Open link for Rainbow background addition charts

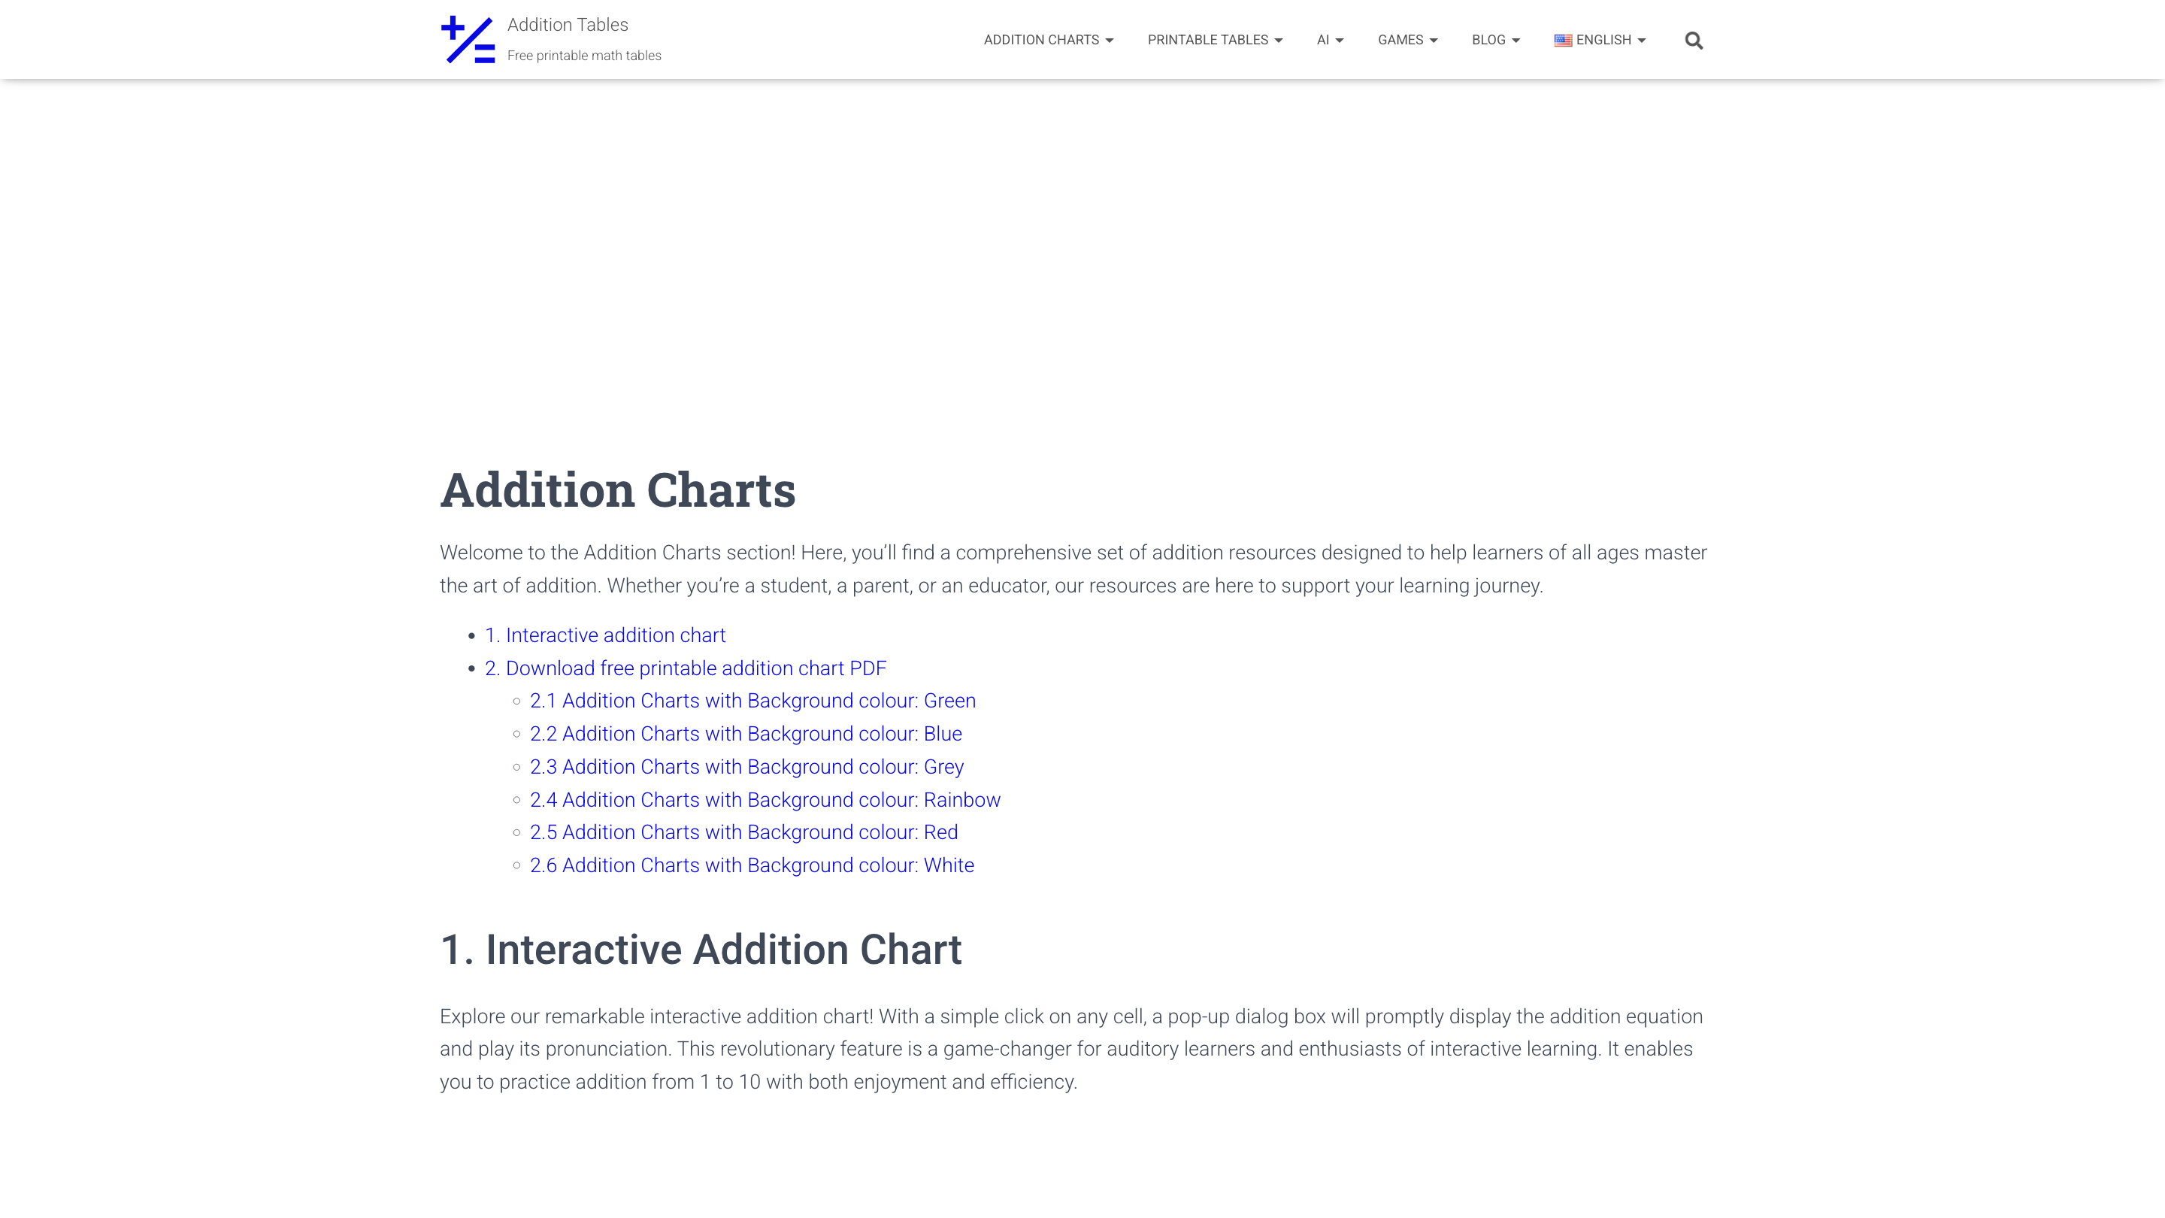(765, 799)
